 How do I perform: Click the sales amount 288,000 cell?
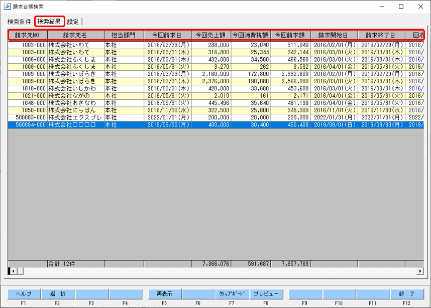coord(211,45)
